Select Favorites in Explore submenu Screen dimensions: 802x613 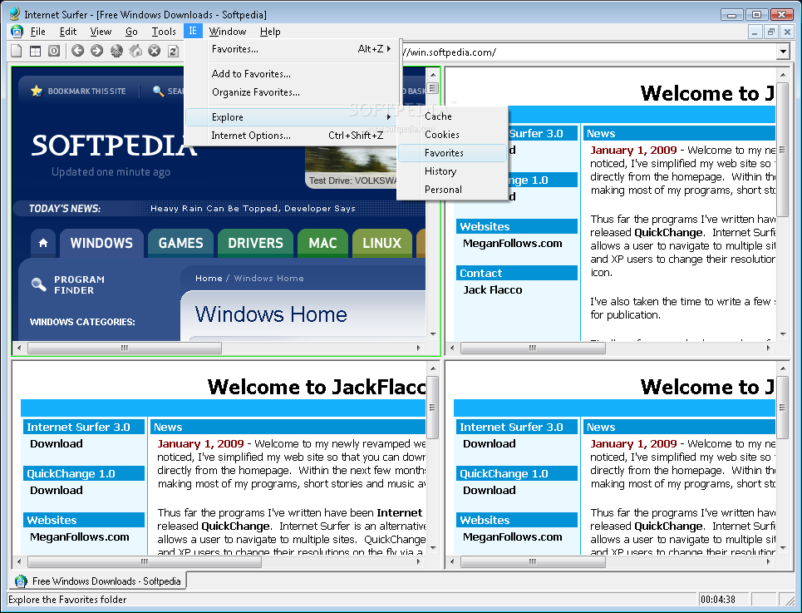click(x=452, y=153)
